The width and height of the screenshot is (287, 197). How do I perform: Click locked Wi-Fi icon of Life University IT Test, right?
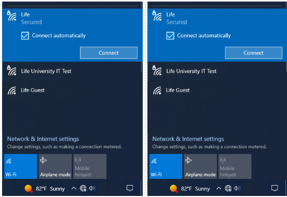click(157, 71)
